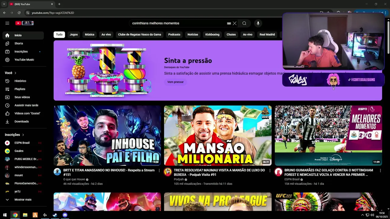The image size is (390, 219).
Task: Select the Podcasts filter chip
Action: pos(174,34)
